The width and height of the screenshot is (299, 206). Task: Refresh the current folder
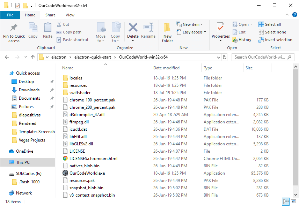tap(225, 57)
